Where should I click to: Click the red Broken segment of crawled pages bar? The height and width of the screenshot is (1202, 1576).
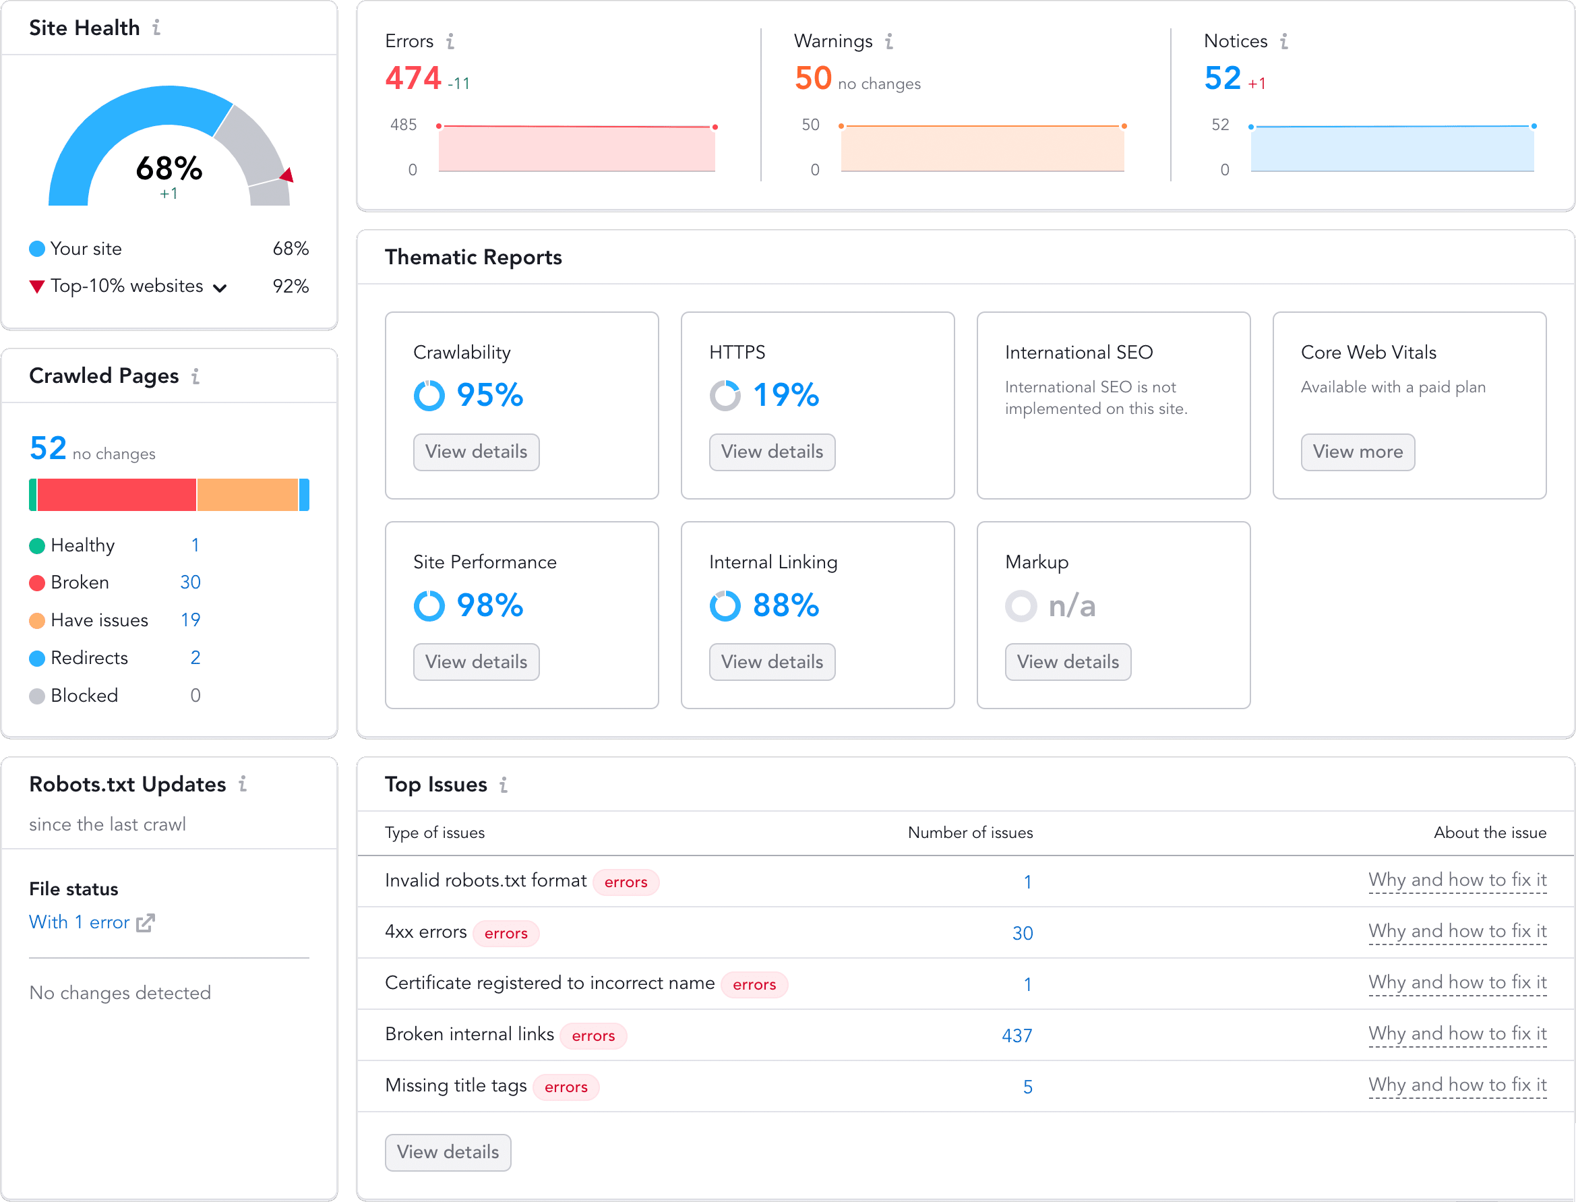117,495
